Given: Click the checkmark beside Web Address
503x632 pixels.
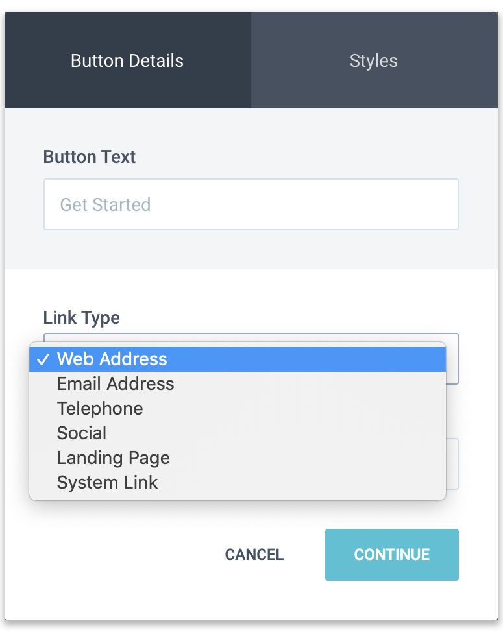Looking at the screenshot, I should click(x=42, y=359).
